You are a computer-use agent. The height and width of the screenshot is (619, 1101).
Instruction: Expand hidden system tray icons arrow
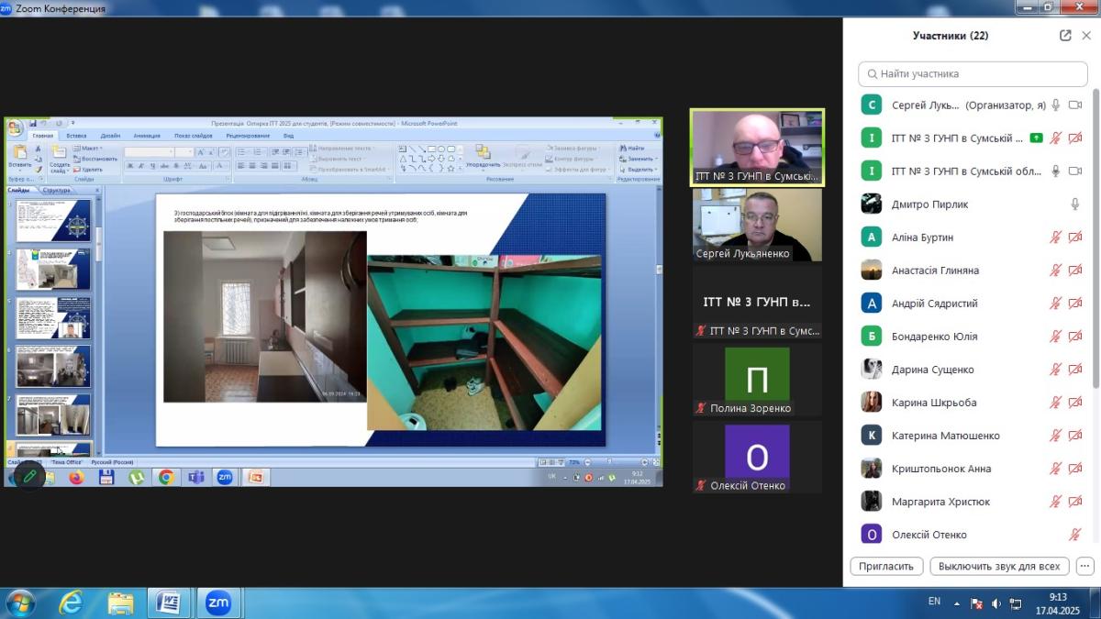956,603
